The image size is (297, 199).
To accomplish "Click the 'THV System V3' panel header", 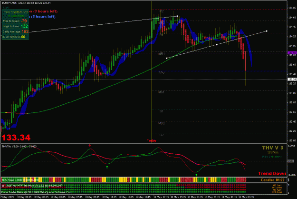I will pyautogui.click(x=16, y=12).
